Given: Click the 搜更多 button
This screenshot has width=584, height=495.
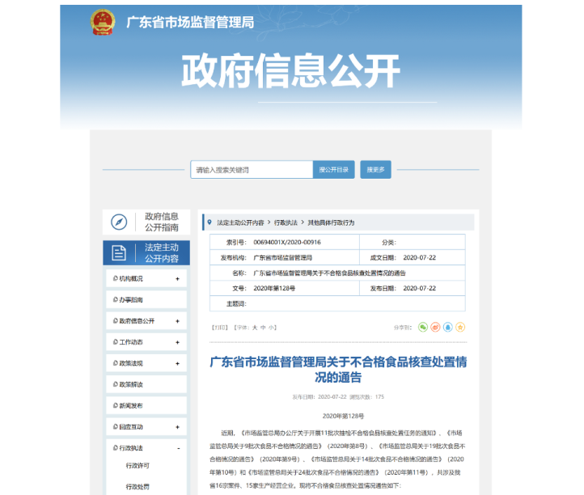Looking at the screenshot, I should [375, 170].
